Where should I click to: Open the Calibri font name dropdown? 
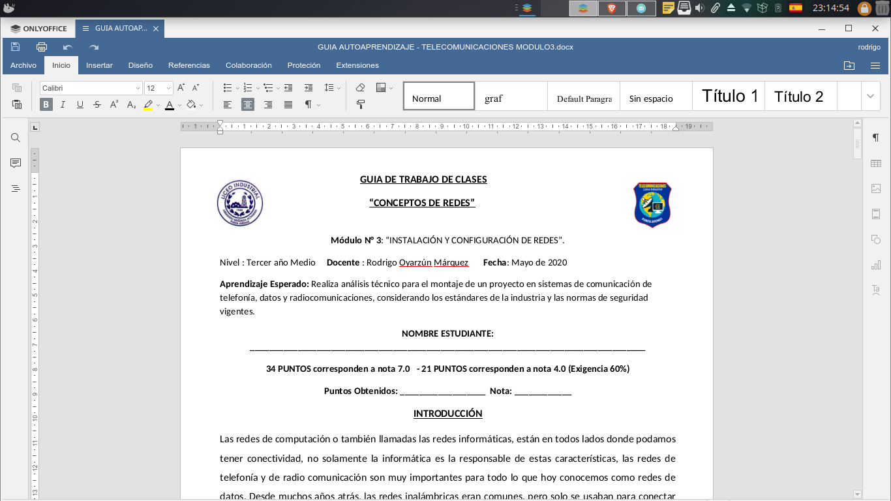click(x=138, y=88)
